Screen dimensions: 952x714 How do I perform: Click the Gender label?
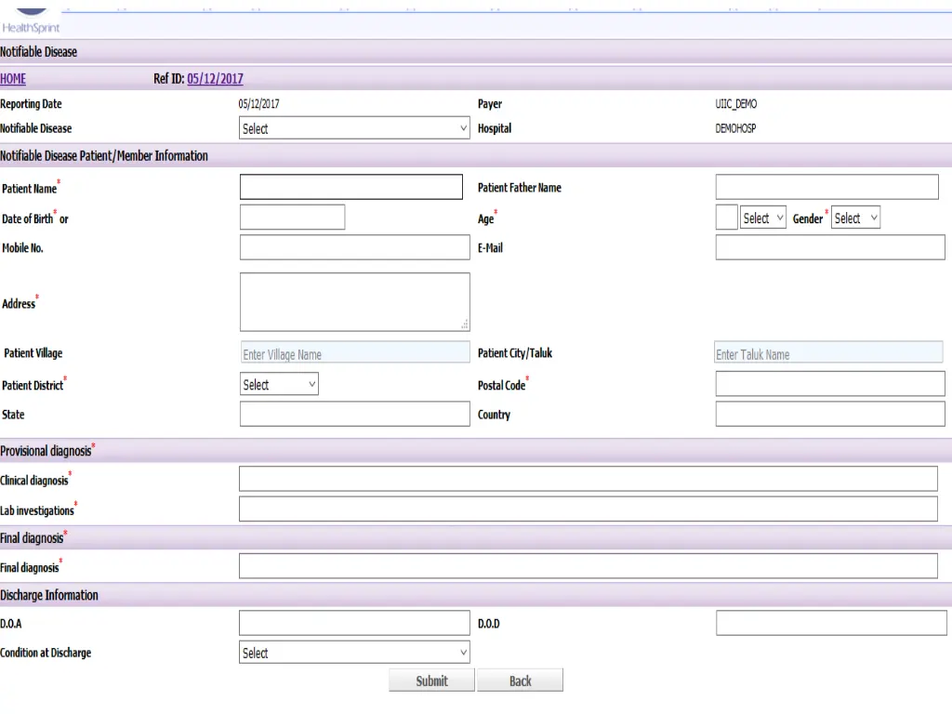[x=808, y=219]
